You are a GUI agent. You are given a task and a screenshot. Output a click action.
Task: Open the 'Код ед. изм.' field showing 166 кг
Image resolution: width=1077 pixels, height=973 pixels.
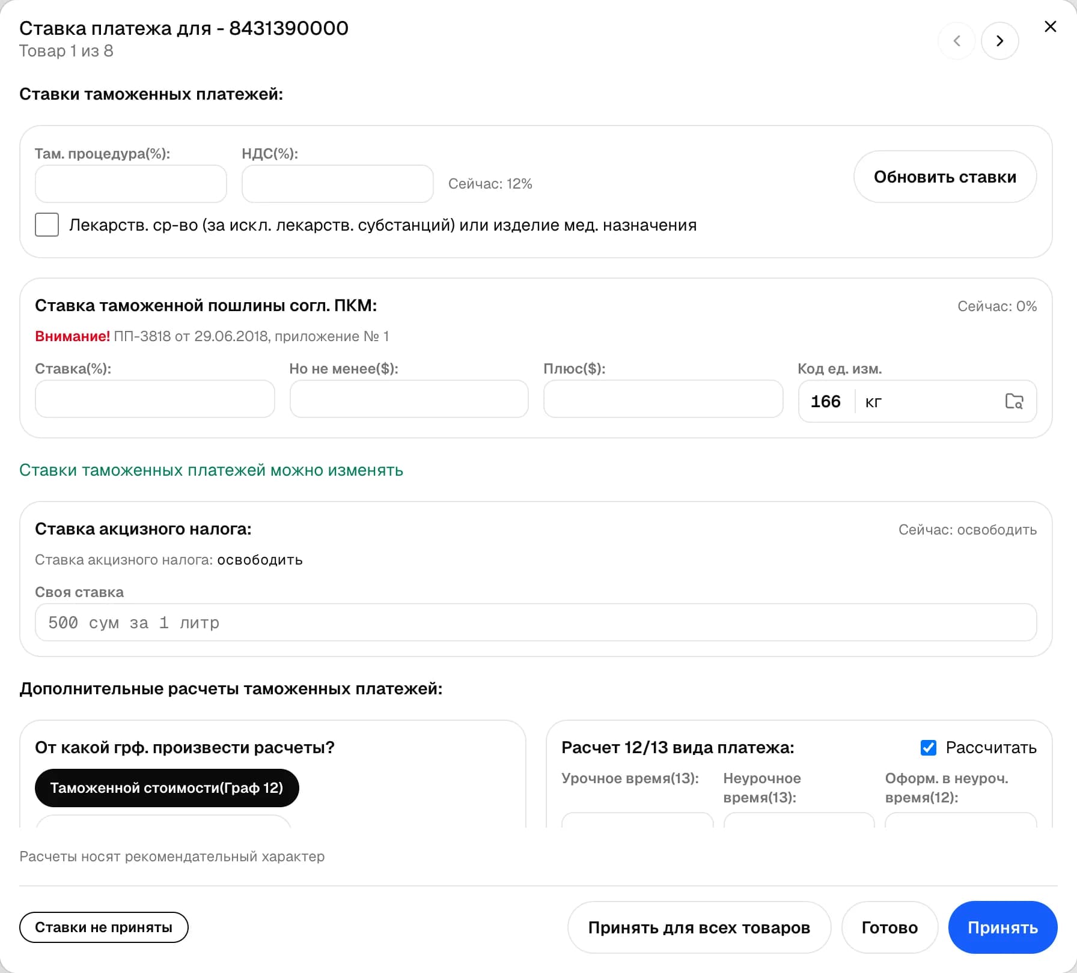click(x=917, y=401)
